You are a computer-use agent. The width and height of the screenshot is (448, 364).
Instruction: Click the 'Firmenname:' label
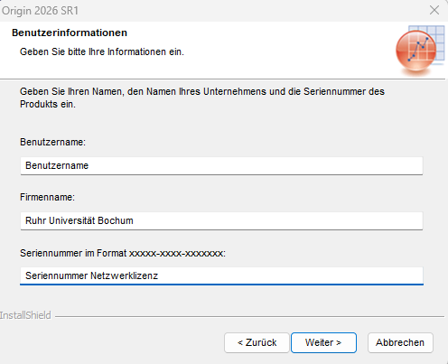pyautogui.click(x=47, y=197)
